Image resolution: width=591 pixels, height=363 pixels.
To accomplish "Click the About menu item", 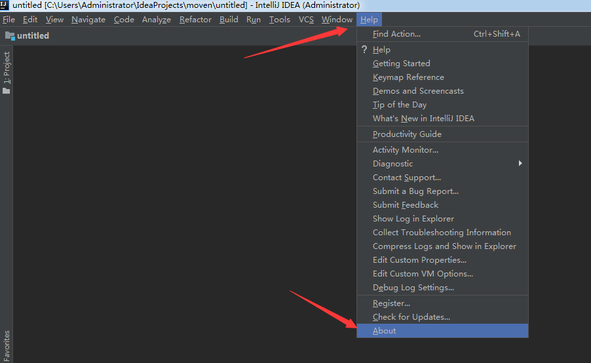I will point(442,331).
